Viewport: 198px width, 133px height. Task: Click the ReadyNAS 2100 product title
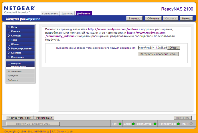click(x=177, y=9)
